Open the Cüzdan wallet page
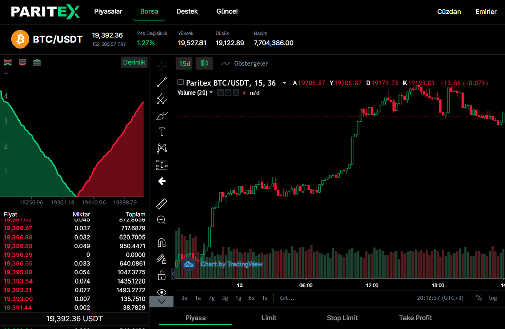505x329 pixels. pyautogui.click(x=449, y=12)
